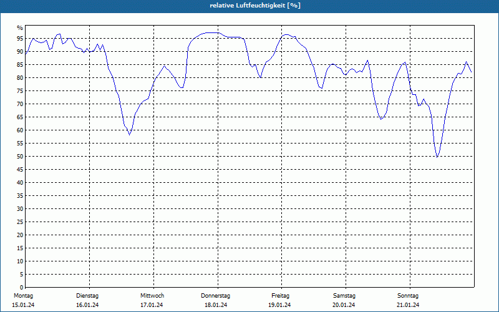499x312 pixels.
Task: Click the 90 y-axis value
Action: click(x=20, y=52)
